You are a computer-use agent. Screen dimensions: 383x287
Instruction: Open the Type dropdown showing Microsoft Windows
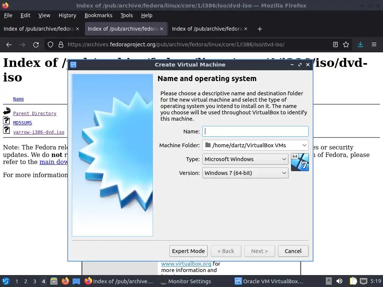[245, 159]
